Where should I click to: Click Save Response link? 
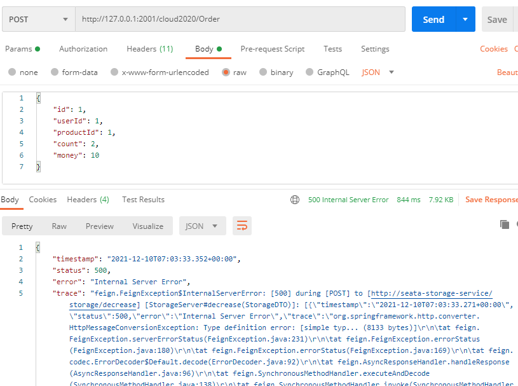click(x=491, y=200)
